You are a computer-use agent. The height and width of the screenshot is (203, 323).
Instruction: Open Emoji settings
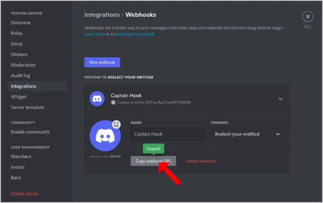(17, 44)
